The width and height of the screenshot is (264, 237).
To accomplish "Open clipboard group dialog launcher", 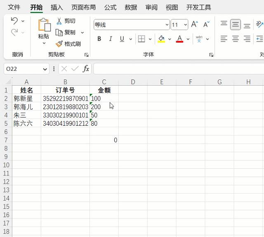I will tap(86, 55).
